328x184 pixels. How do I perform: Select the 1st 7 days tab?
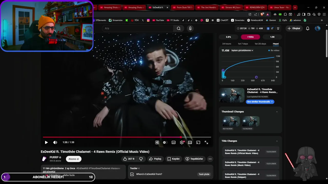243,44
